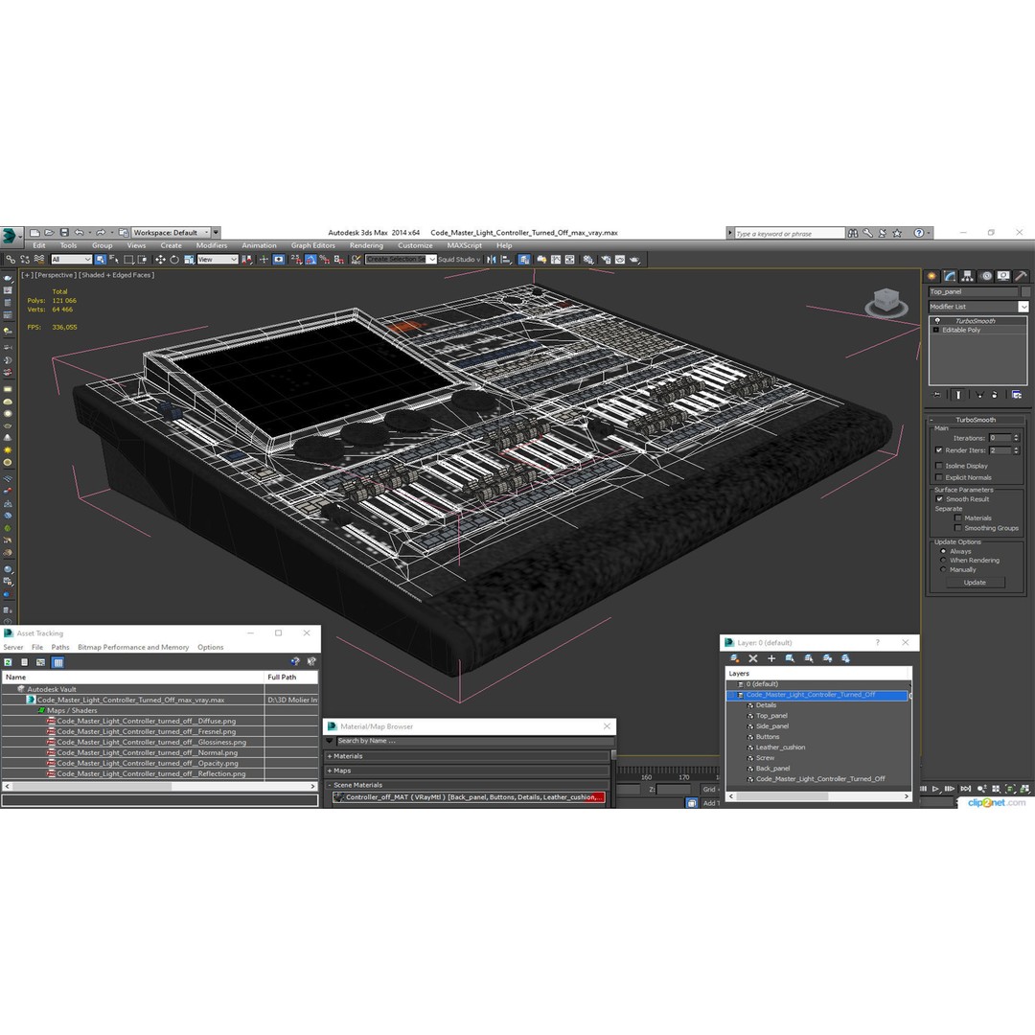Image resolution: width=1035 pixels, height=1035 pixels.
Task: Click the Save File icon in quick access toolbar
Action: tap(64, 232)
